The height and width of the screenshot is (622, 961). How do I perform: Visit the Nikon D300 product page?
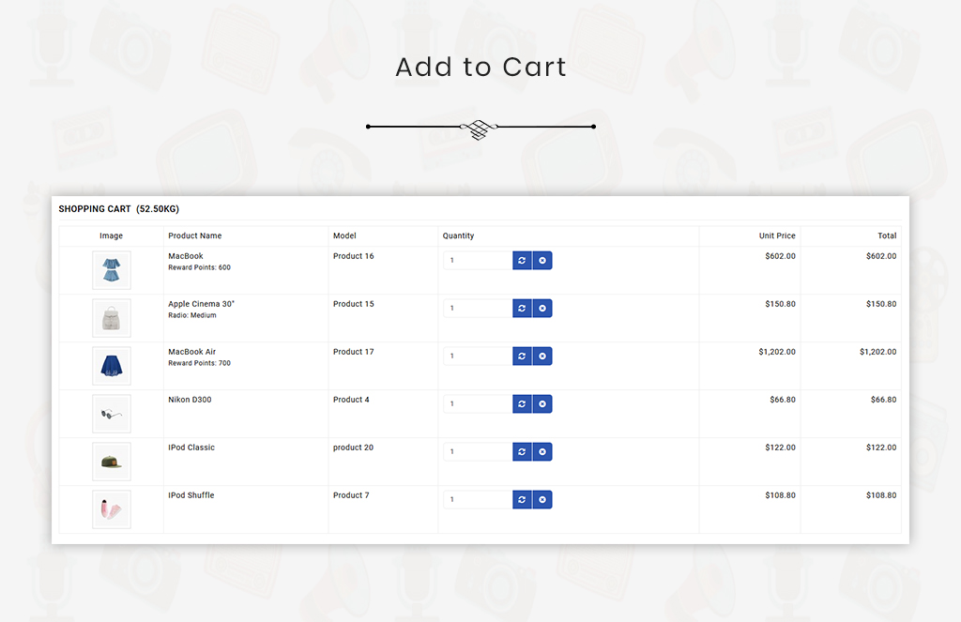190,400
